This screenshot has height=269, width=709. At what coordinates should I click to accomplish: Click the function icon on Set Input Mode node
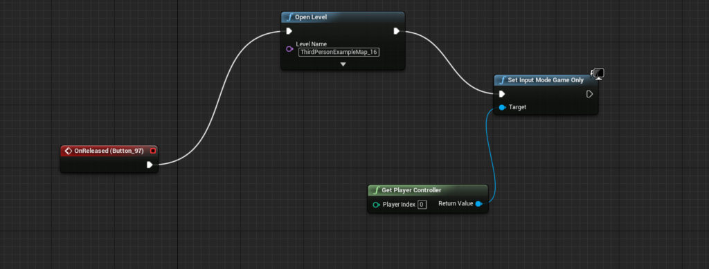tap(503, 80)
